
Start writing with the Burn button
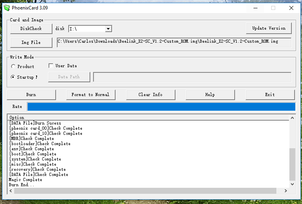pos(31,95)
